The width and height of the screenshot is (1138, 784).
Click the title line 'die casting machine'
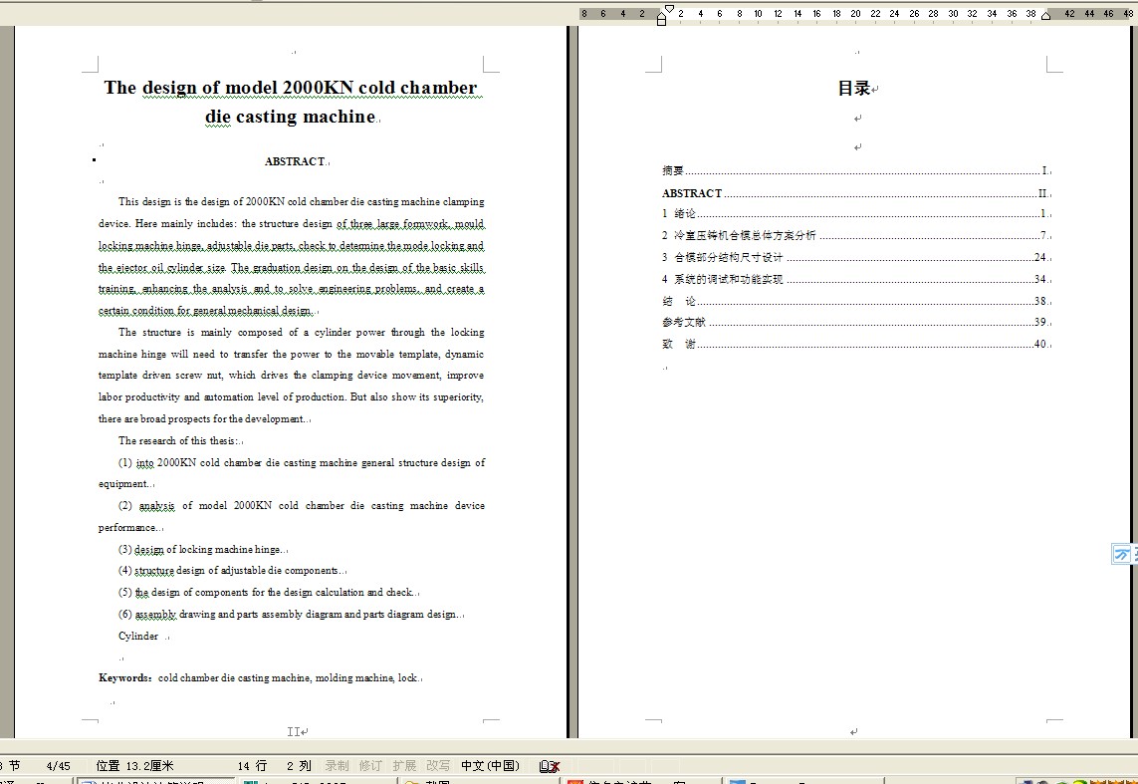click(x=291, y=117)
